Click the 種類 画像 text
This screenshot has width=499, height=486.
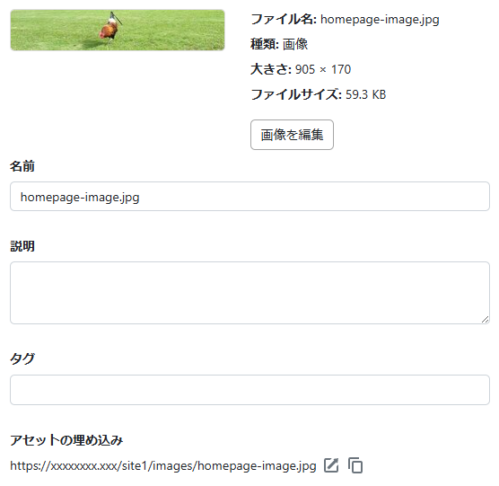click(279, 44)
